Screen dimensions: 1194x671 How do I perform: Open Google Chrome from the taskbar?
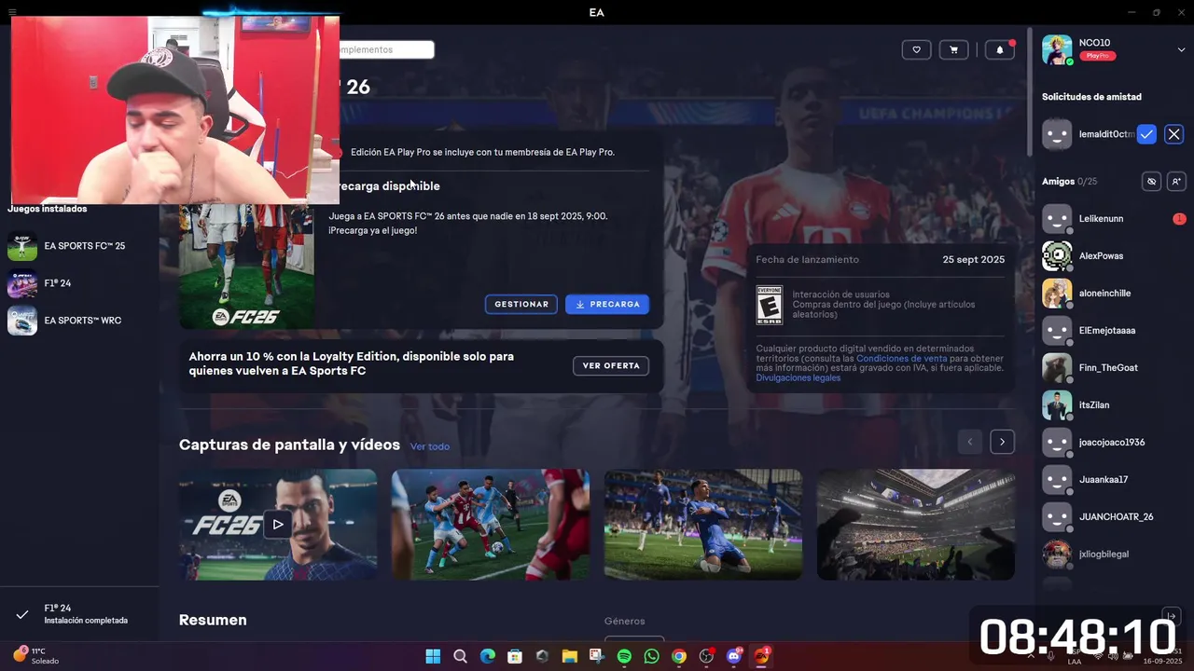coord(679,656)
